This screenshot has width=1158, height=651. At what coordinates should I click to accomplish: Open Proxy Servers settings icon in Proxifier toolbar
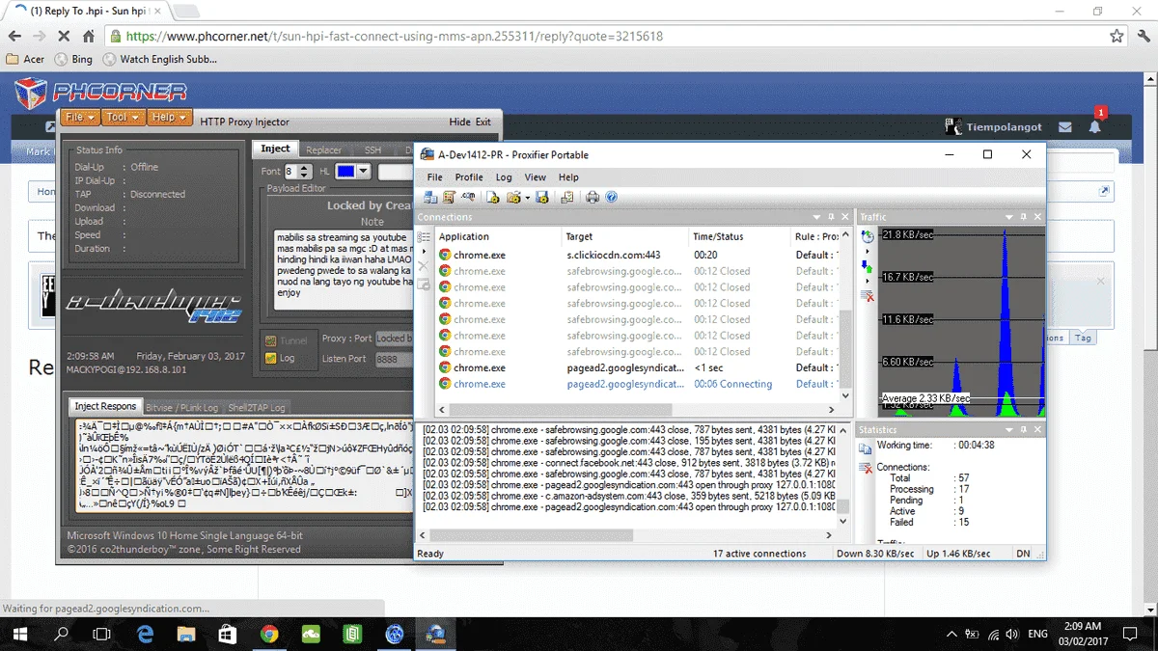[428, 198]
